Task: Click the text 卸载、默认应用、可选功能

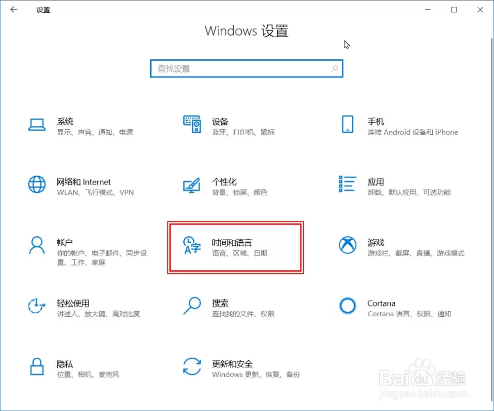Action: tap(409, 192)
